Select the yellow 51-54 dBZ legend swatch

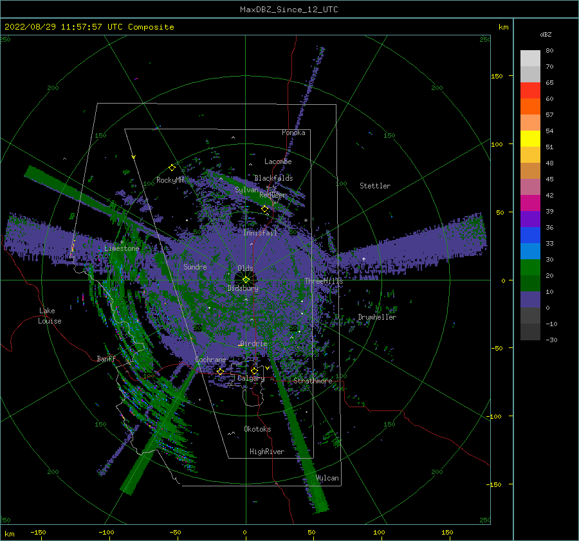(530, 139)
